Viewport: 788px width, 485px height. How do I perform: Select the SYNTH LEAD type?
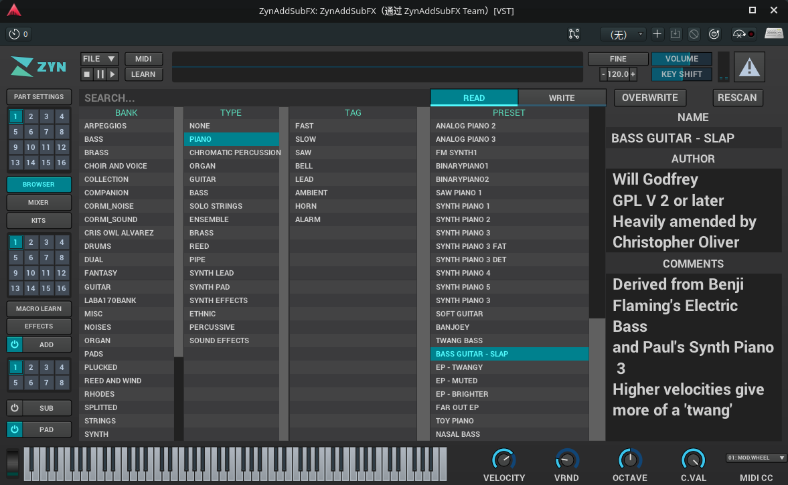(x=232, y=273)
